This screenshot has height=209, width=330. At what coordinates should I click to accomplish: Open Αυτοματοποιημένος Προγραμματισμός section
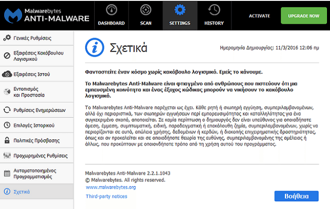point(37,173)
